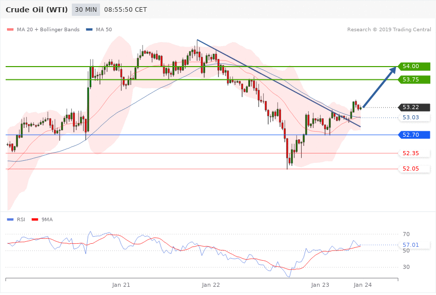436x295 pixels.
Task: Click the 53.03 price label
Action: (x=414, y=117)
